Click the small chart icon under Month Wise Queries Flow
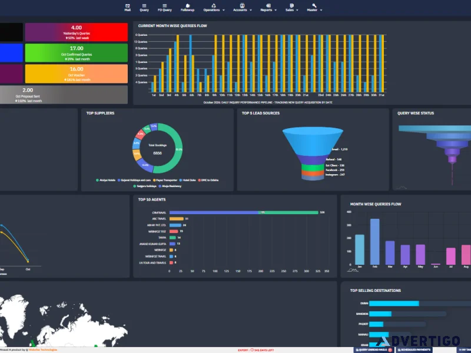 coord(353,271)
